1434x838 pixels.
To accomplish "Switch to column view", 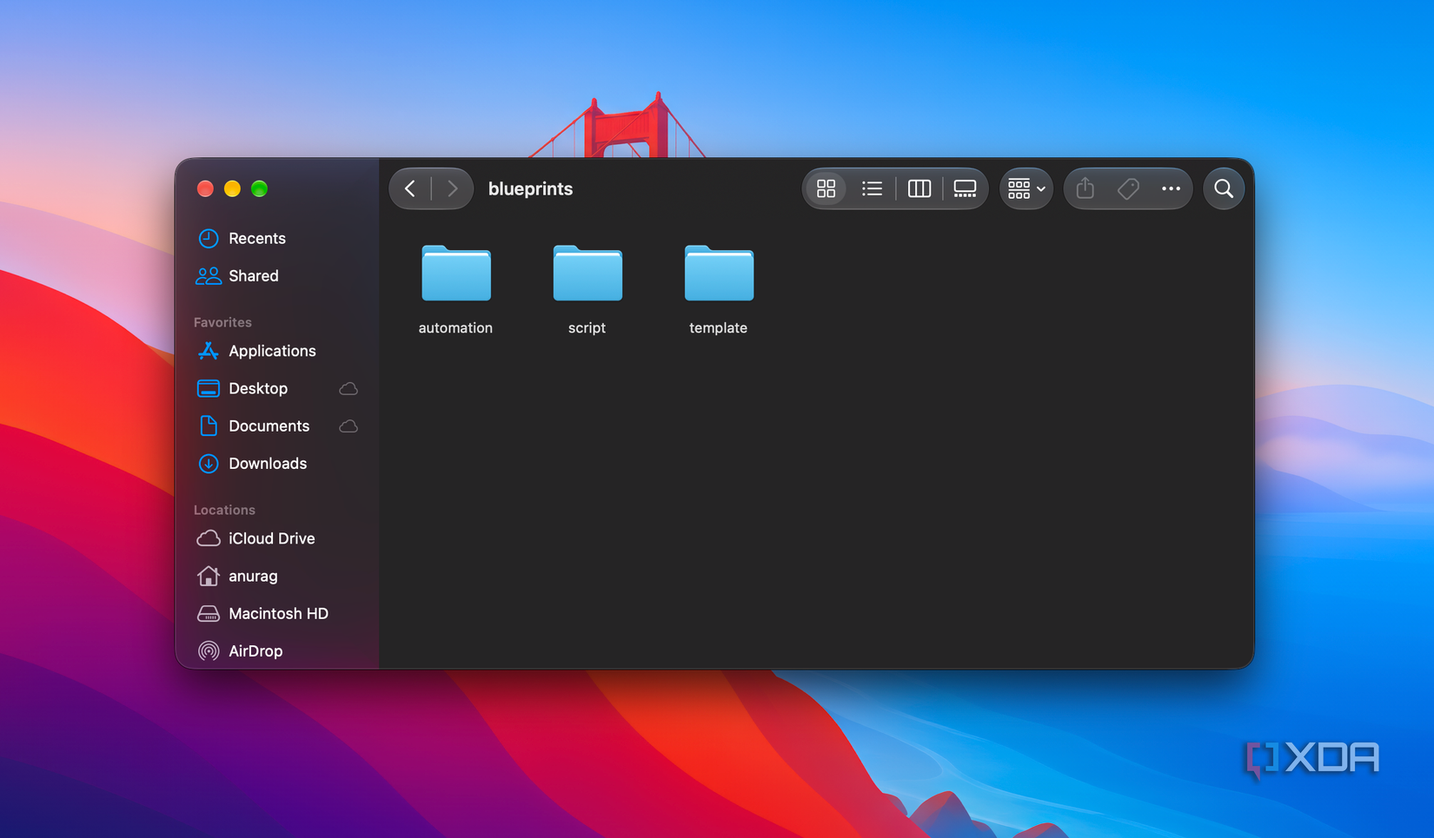I will pyautogui.click(x=919, y=188).
